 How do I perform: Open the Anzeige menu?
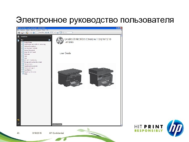28,30
